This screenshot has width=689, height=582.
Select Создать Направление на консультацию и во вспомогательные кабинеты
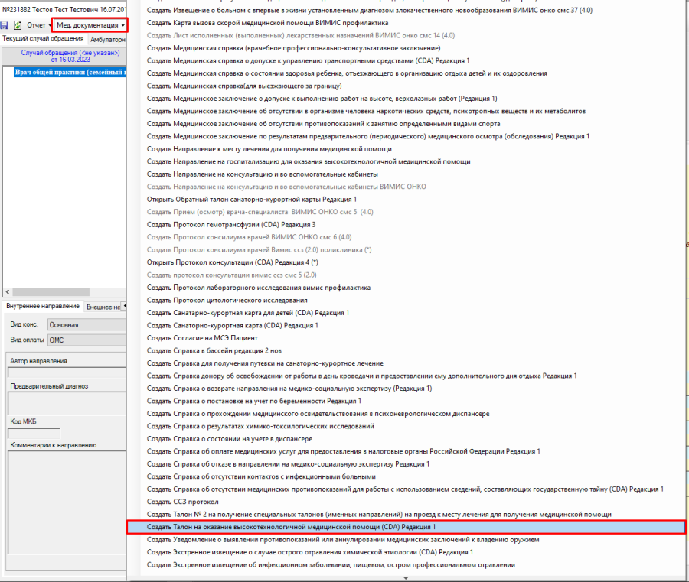263,174
